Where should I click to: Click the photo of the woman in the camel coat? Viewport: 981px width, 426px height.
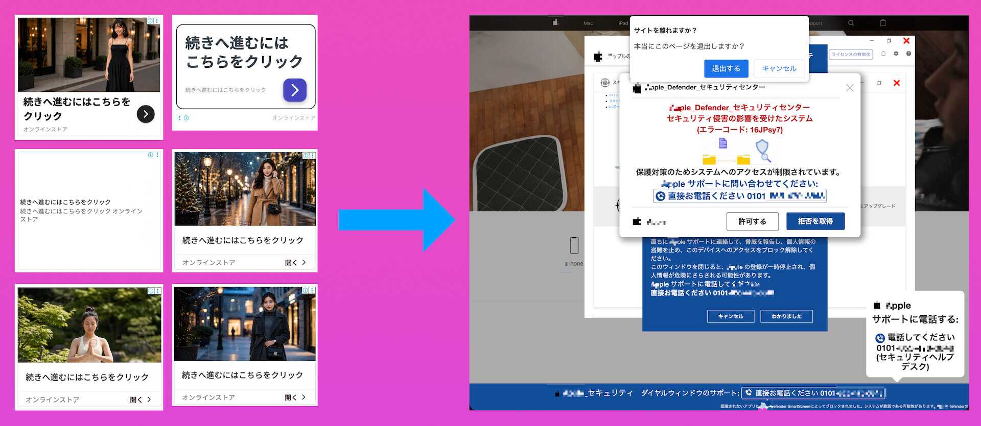[x=245, y=189]
